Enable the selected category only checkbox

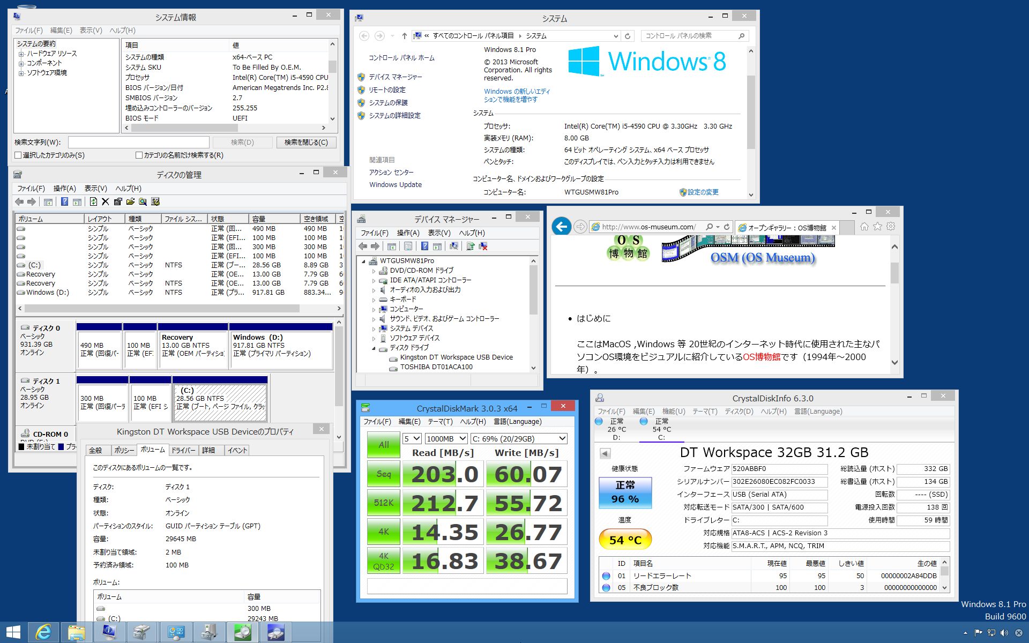[18, 155]
